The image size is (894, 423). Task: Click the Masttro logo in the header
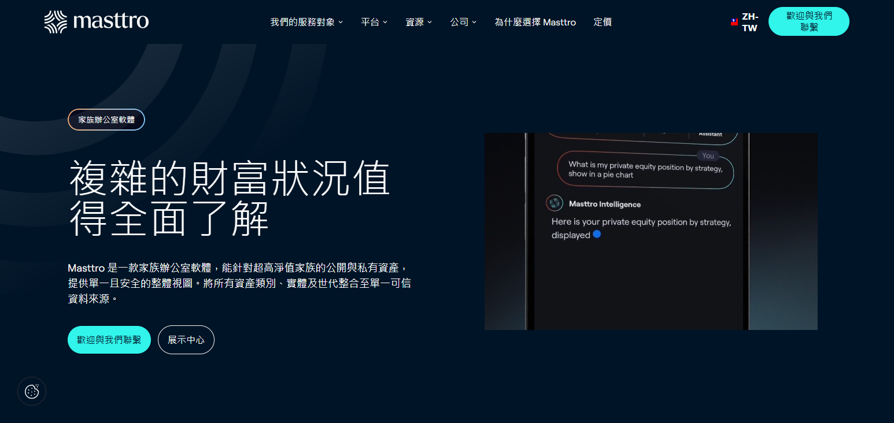pos(97,22)
